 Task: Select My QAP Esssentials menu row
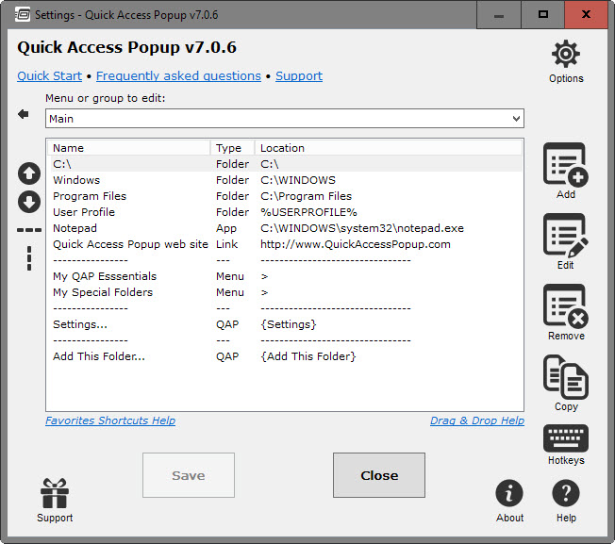pos(285,276)
